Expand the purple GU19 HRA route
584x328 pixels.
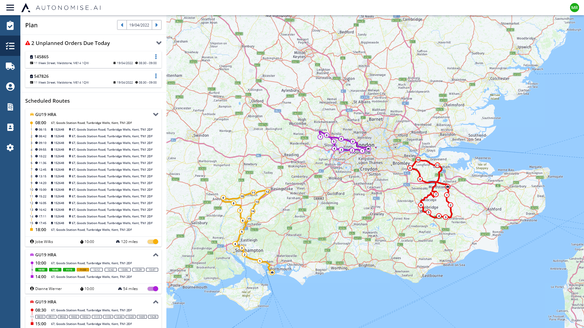[x=156, y=255]
